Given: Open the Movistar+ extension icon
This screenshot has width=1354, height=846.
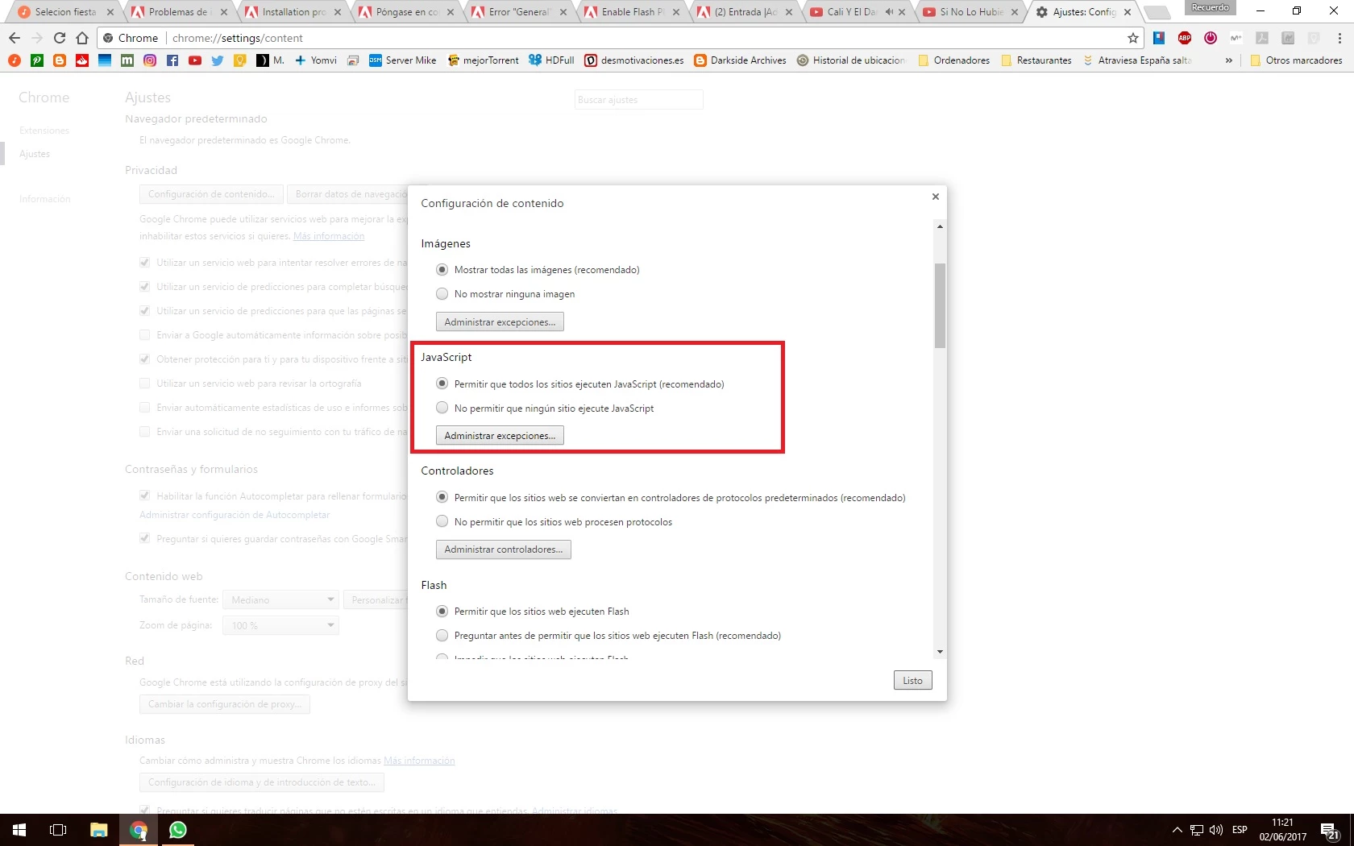Looking at the screenshot, I should coord(1236,38).
